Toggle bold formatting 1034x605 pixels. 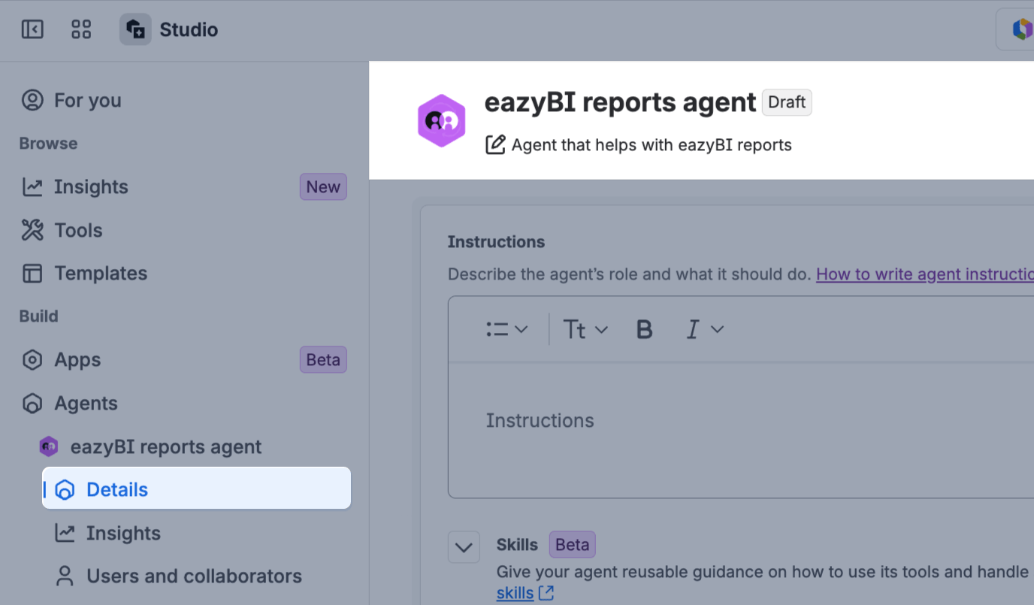(x=644, y=329)
